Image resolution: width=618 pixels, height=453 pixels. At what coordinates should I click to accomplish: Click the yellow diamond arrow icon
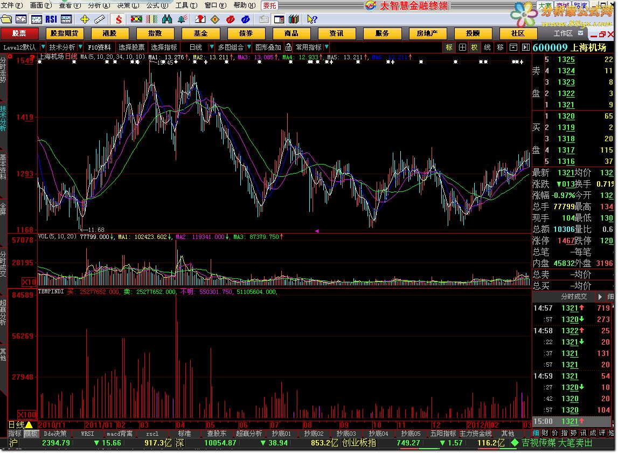tap(215, 19)
